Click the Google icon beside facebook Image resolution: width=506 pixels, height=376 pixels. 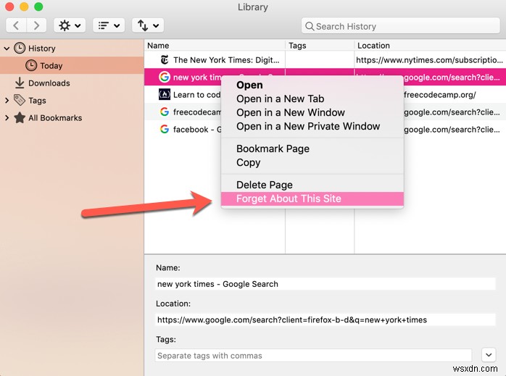pyautogui.click(x=165, y=129)
